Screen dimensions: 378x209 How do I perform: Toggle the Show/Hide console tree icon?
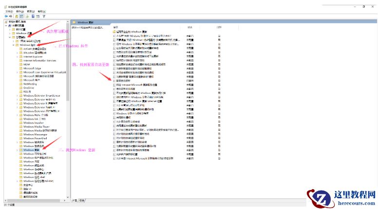pos(21,17)
